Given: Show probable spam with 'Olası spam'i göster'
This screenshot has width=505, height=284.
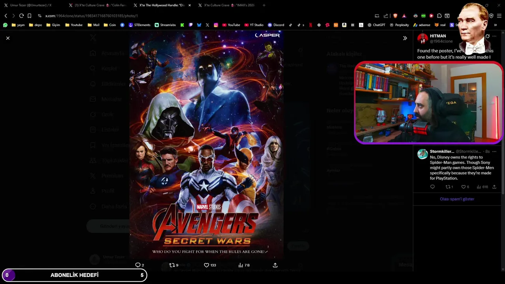Looking at the screenshot, I should (x=457, y=199).
